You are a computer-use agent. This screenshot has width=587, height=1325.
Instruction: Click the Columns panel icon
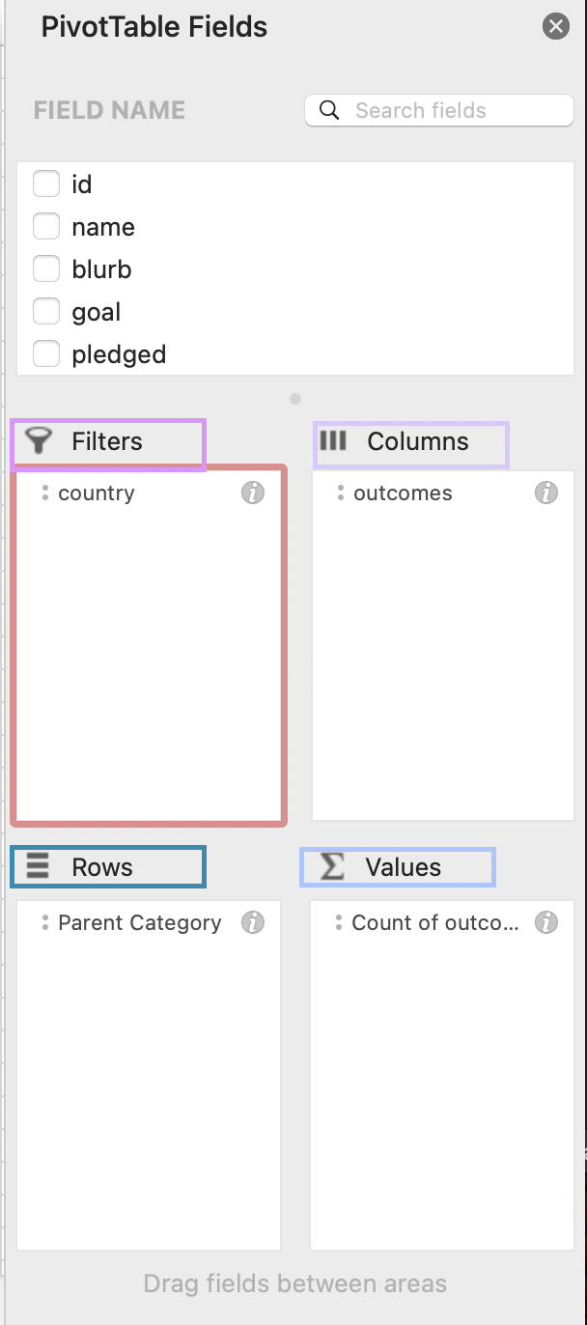tap(333, 441)
